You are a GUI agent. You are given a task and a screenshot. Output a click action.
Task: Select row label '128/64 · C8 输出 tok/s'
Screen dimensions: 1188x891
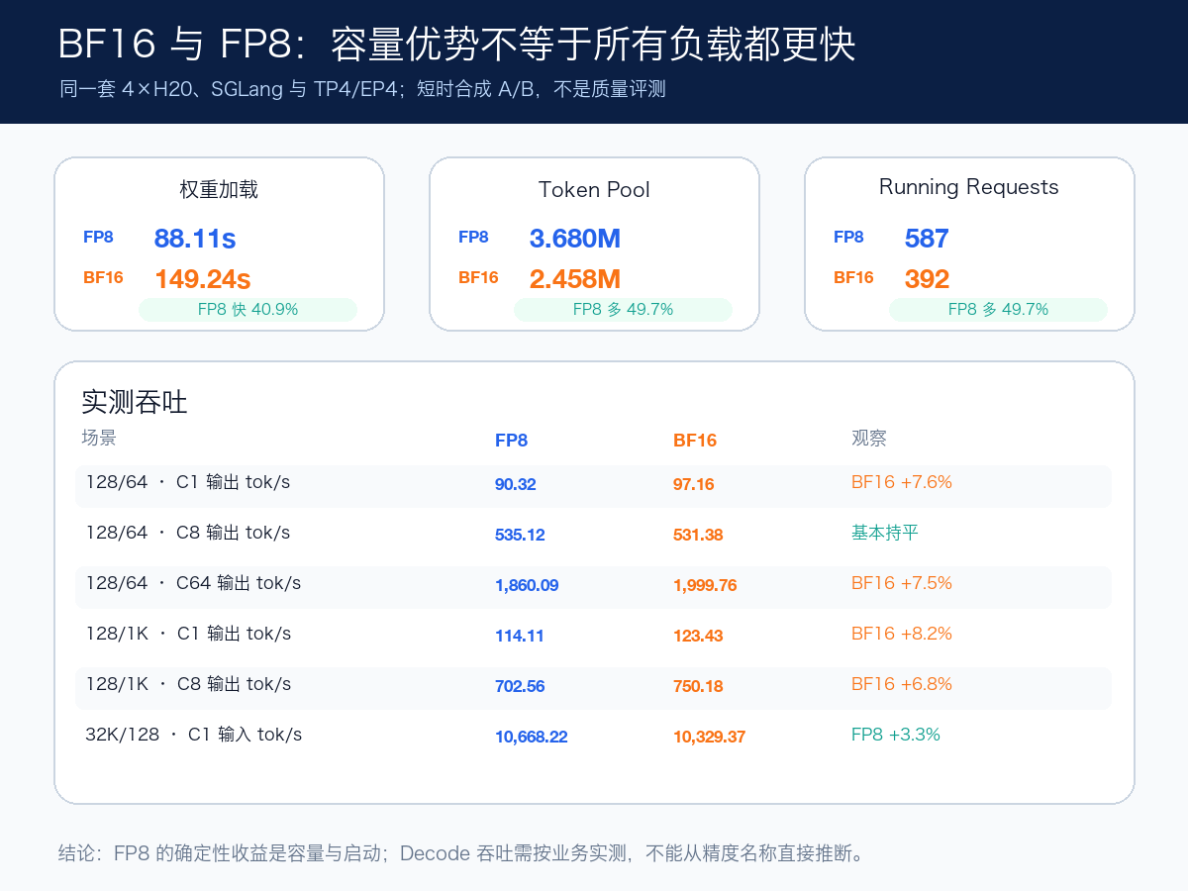(188, 533)
